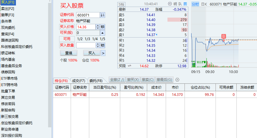
Task: Open 新三板交易 in the sidebar
Action: coord(10,117)
